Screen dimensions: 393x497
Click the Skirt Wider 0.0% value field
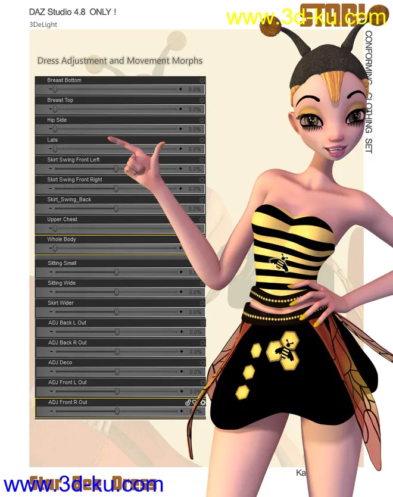[195, 312]
